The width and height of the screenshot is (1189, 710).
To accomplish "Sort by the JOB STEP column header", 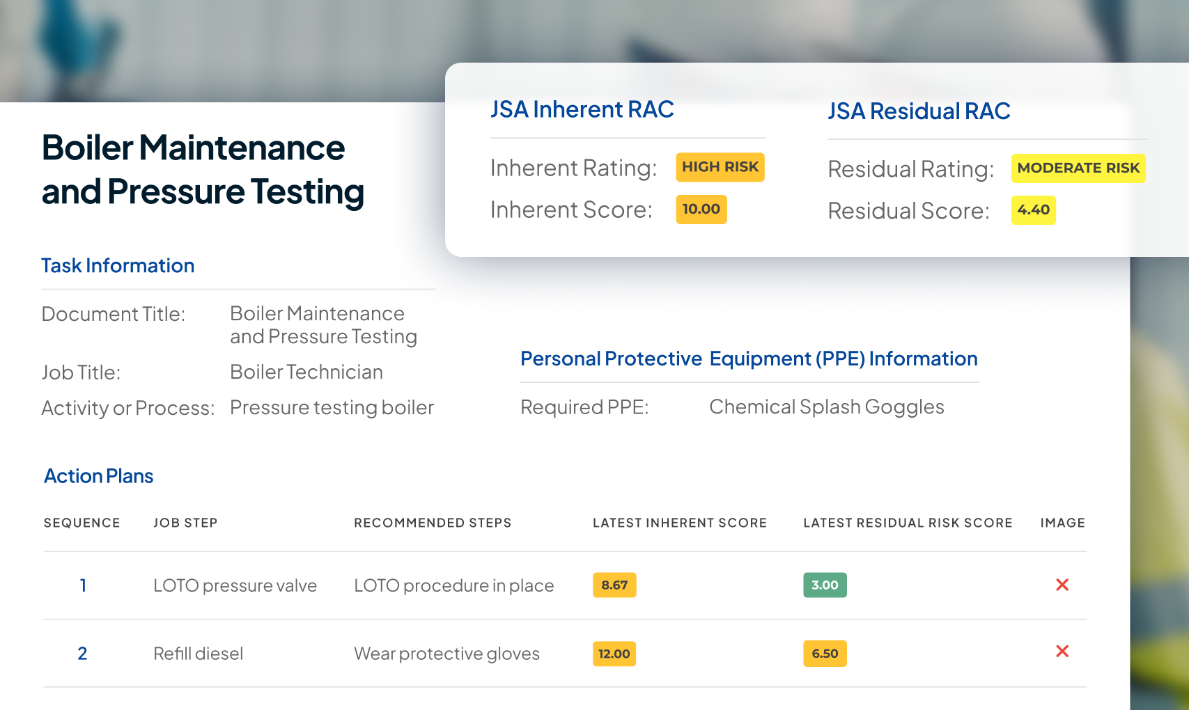I will click(185, 523).
